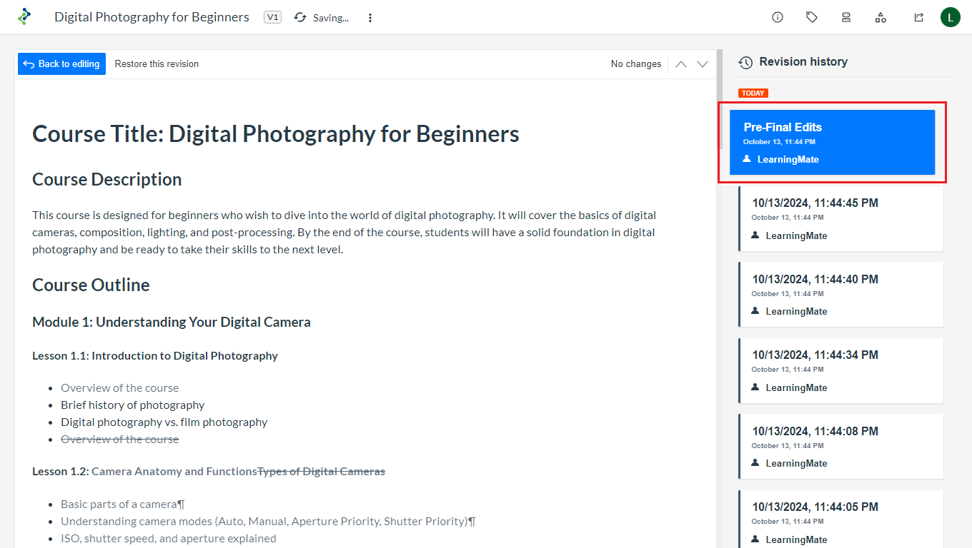Click the app logo at top left
This screenshot has height=548, width=972.
[x=25, y=17]
